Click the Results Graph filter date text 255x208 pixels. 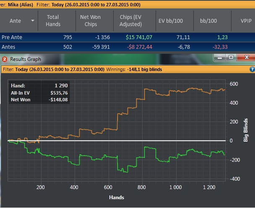point(60,70)
